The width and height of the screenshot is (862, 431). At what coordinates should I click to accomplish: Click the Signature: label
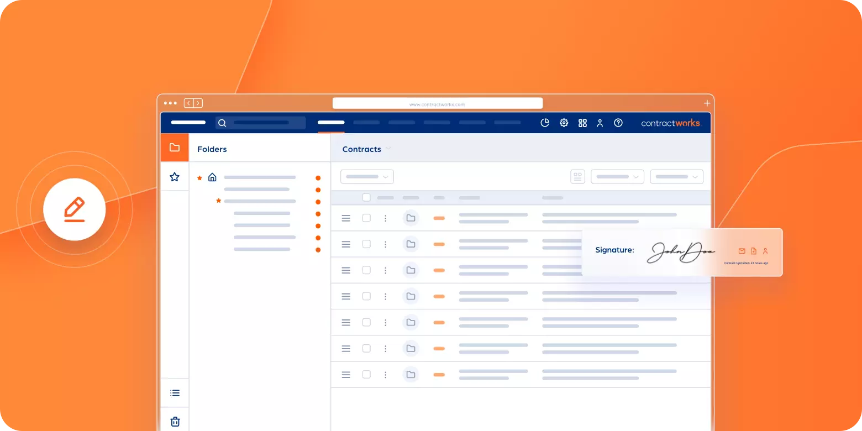[x=614, y=250]
